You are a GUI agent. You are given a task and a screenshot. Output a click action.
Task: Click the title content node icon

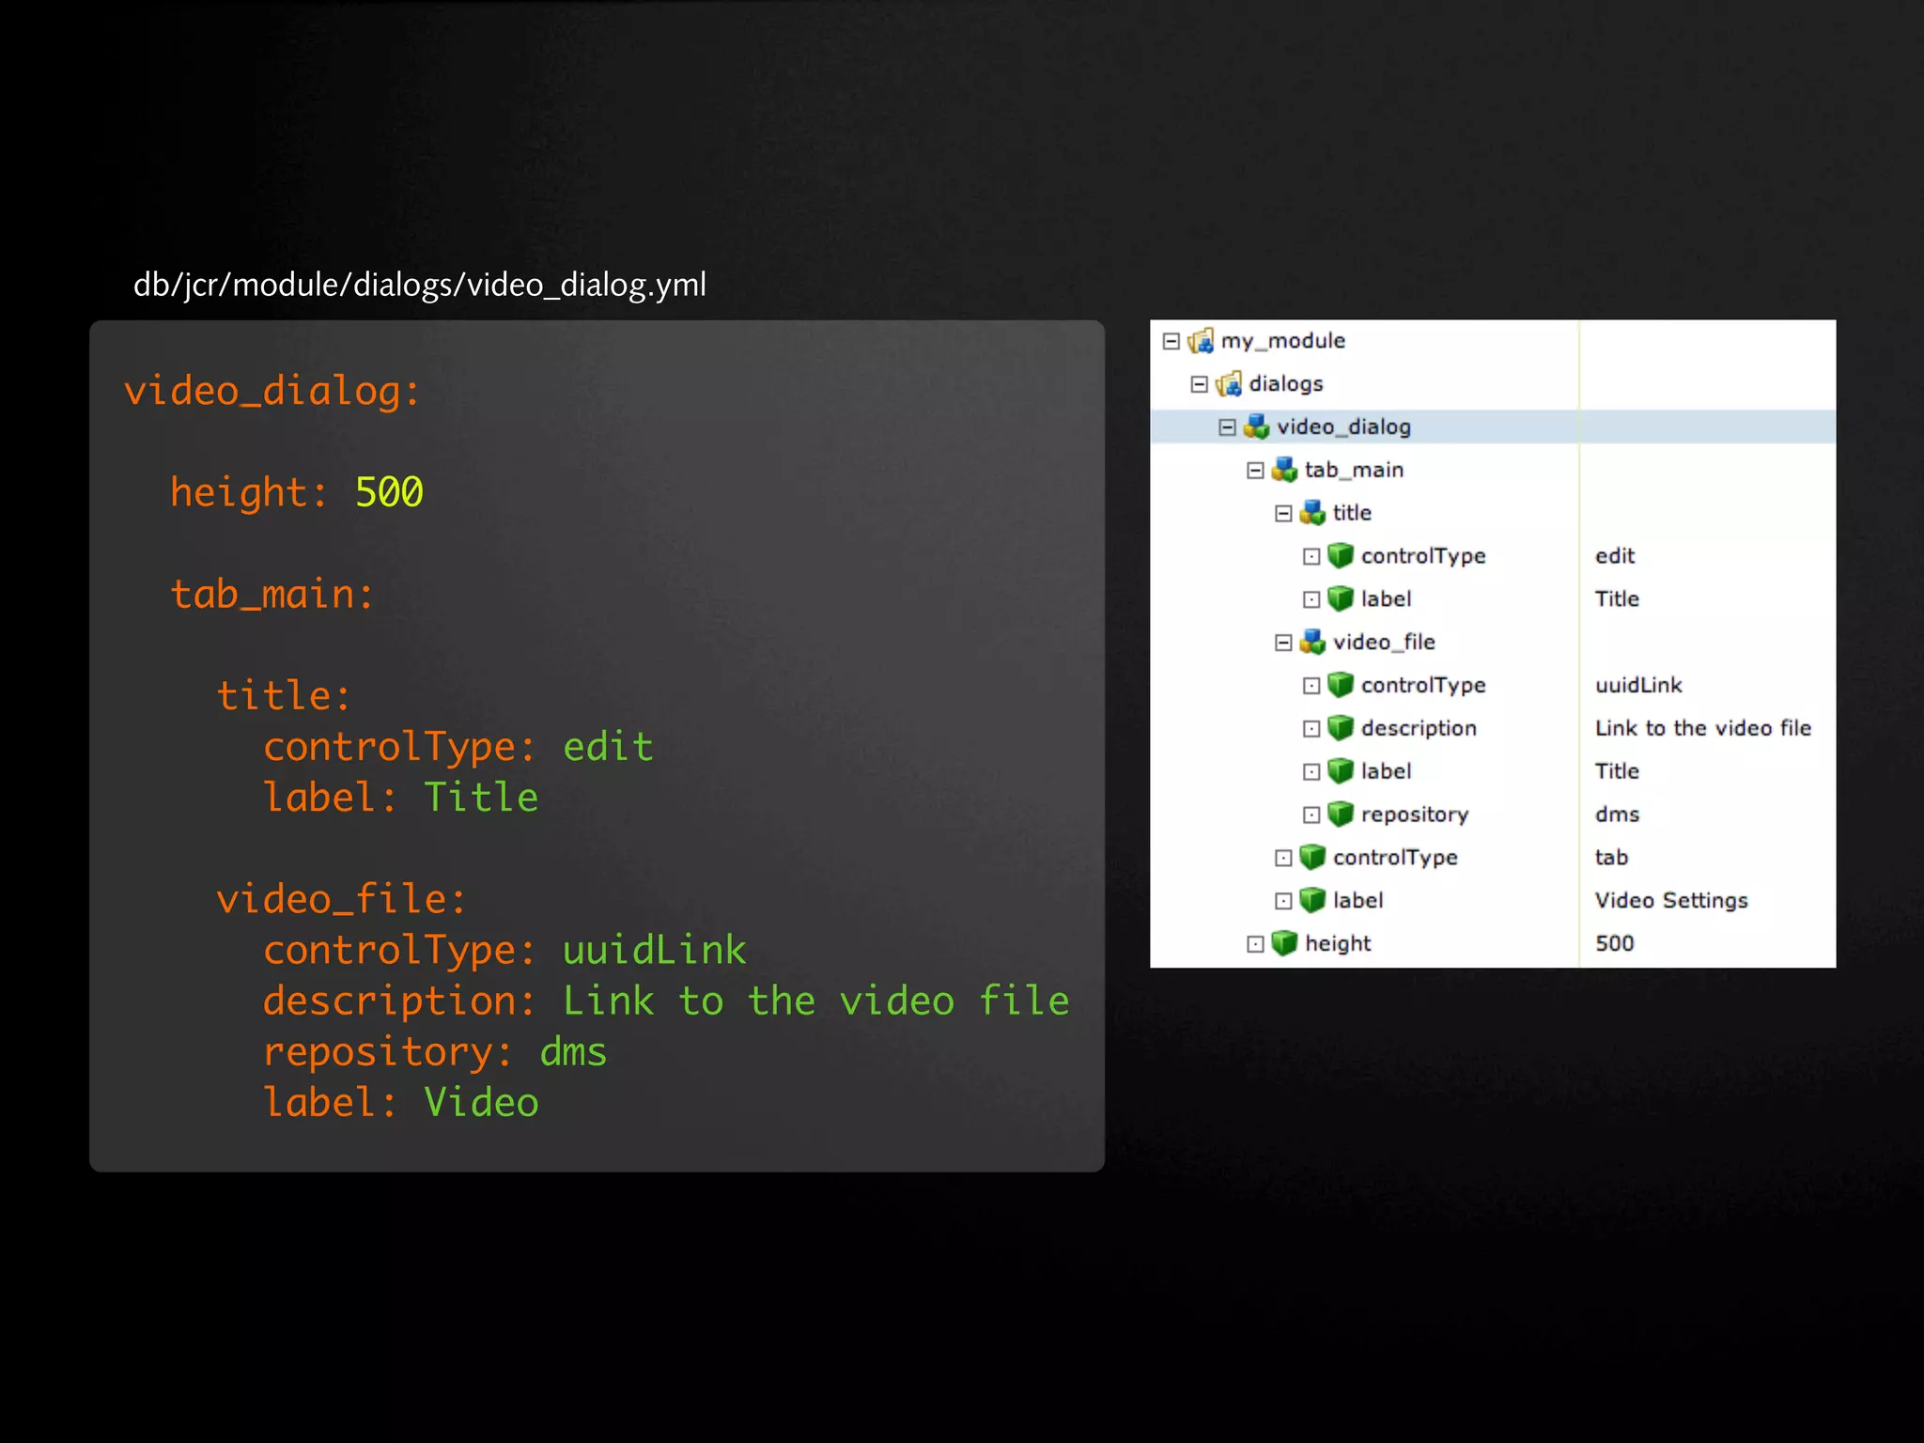pyautogui.click(x=1313, y=513)
